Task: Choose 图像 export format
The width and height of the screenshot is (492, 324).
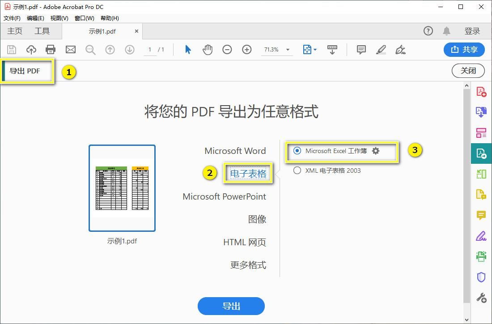Action: click(257, 219)
